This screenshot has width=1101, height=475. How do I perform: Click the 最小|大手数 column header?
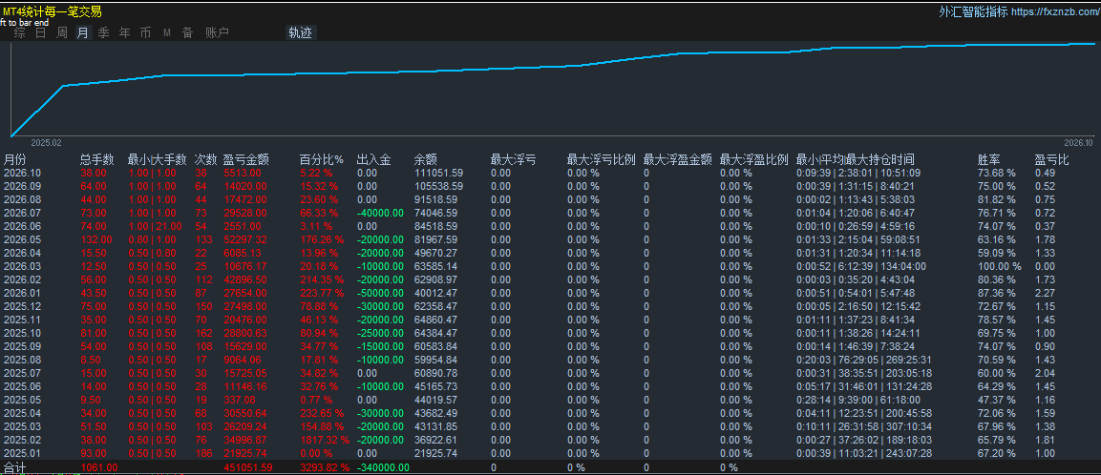coord(158,160)
